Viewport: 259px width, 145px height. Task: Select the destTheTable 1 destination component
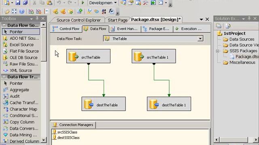169,104
